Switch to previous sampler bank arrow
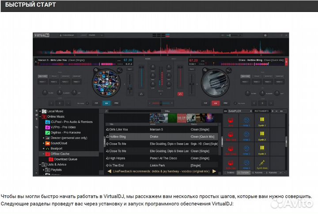This screenshot has width=318, height=214. point(251,111)
